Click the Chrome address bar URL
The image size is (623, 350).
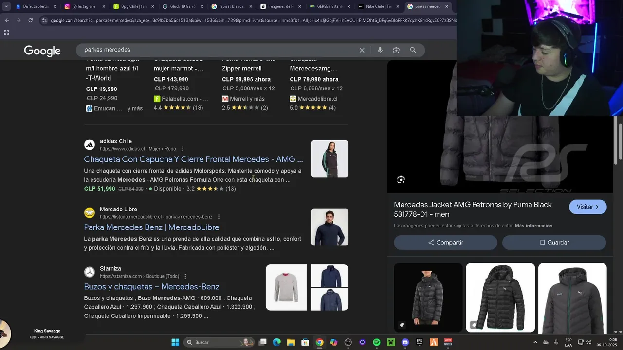pyautogui.click(x=253, y=20)
